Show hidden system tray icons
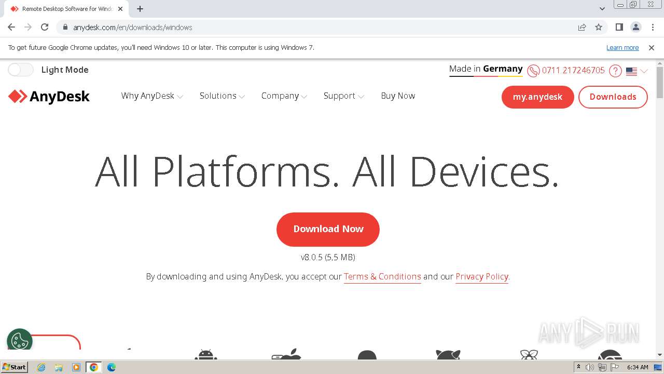 [578, 367]
